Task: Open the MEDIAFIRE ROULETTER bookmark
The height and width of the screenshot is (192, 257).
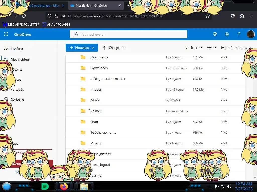Action: [21, 25]
